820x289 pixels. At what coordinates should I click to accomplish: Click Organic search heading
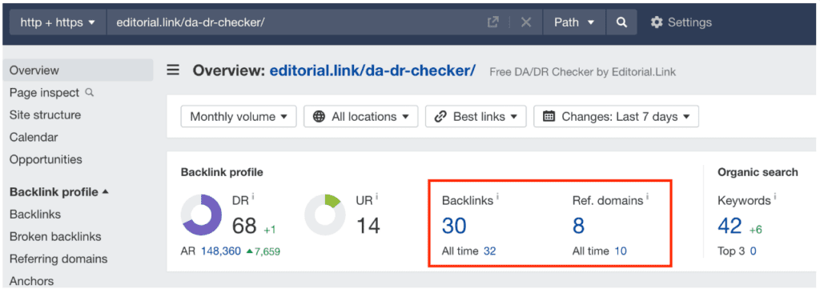(758, 172)
